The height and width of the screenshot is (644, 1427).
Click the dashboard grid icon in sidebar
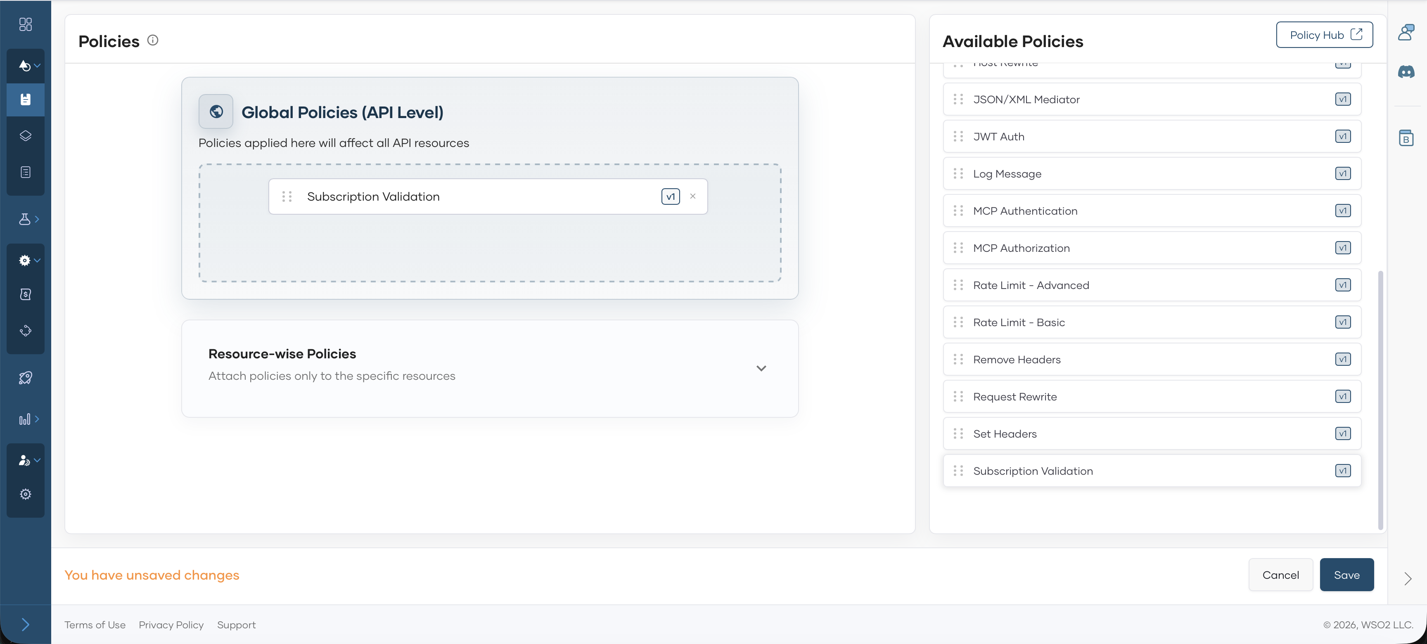point(26,24)
